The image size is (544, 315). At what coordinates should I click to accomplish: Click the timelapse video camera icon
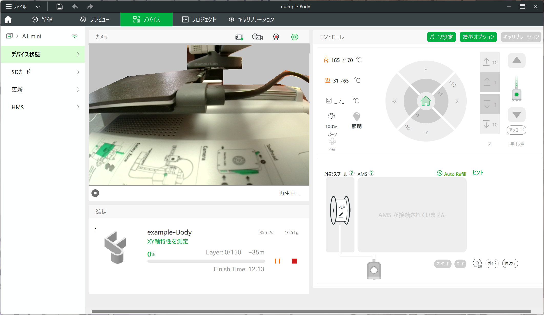tap(257, 37)
